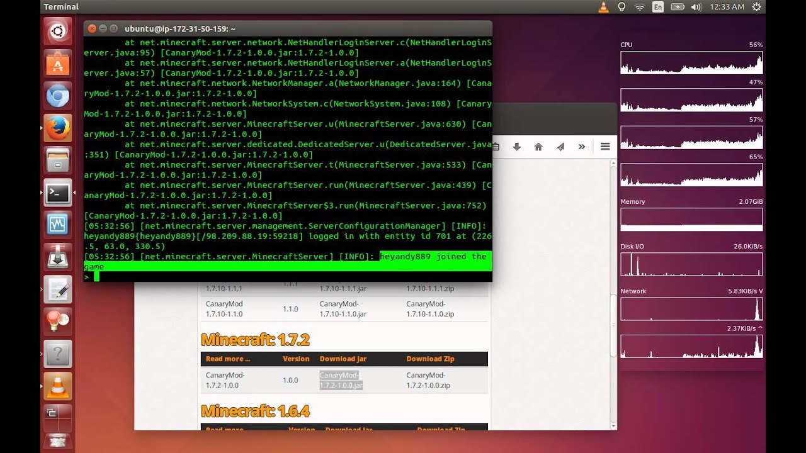Click the Firefox paper plane share icon
Viewport: 806px width, 453px height.
coord(560,147)
